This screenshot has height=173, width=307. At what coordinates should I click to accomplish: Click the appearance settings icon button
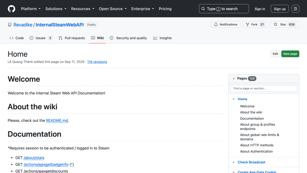[x=295, y=9]
